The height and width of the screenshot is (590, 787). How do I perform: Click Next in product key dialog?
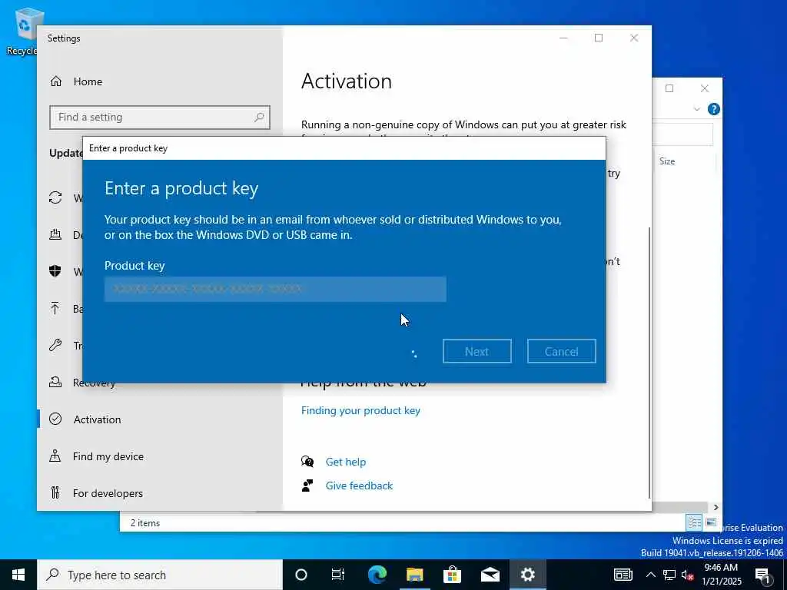click(x=477, y=351)
